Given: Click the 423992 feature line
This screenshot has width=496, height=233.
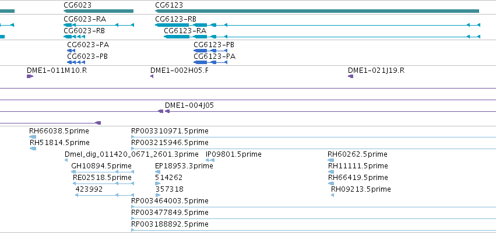Looking at the screenshot, I should click(105, 195).
